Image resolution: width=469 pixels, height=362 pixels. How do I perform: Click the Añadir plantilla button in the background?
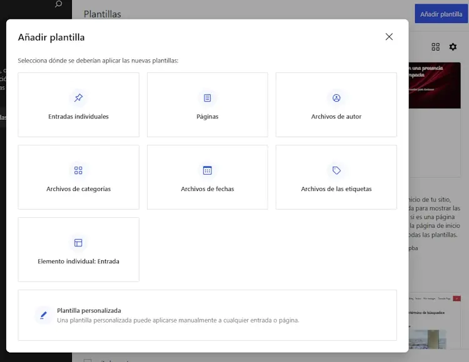click(441, 14)
